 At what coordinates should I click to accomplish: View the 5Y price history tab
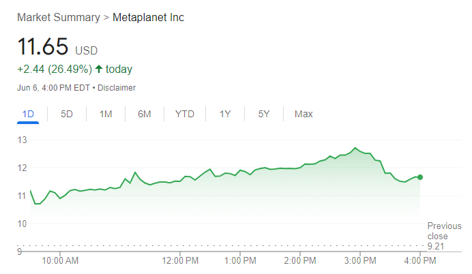point(264,114)
